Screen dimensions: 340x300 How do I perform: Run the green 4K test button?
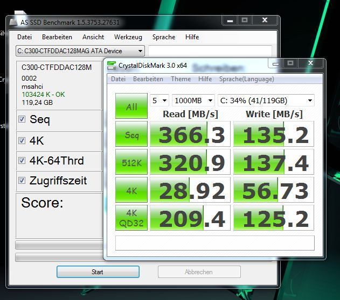click(131, 190)
